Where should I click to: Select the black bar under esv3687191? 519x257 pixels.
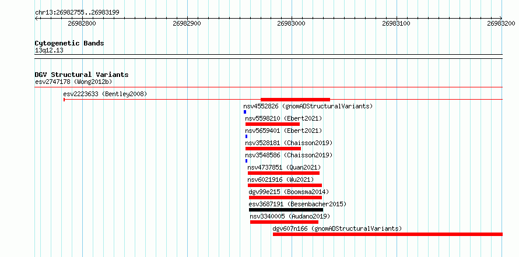(x=286, y=210)
